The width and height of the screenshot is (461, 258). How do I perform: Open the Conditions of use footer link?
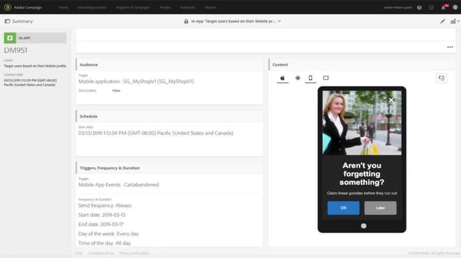point(101,253)
